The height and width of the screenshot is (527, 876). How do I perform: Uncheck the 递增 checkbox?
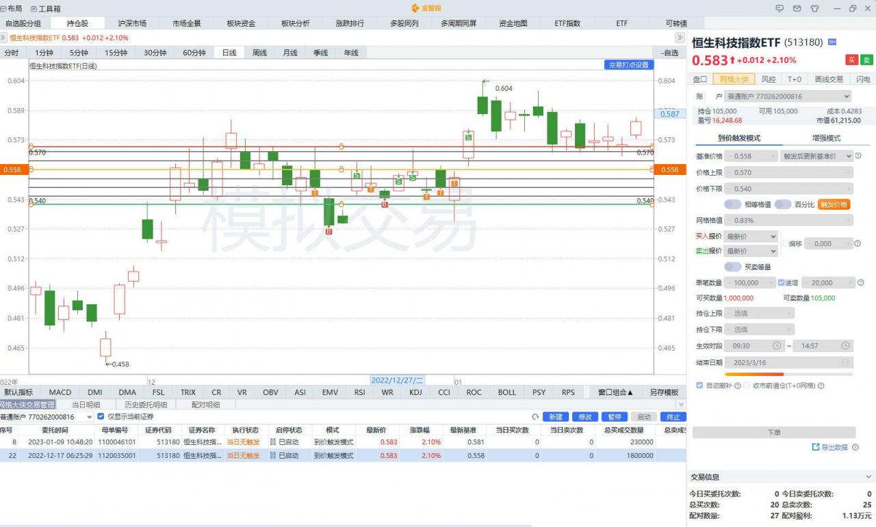tap(782, 282)
